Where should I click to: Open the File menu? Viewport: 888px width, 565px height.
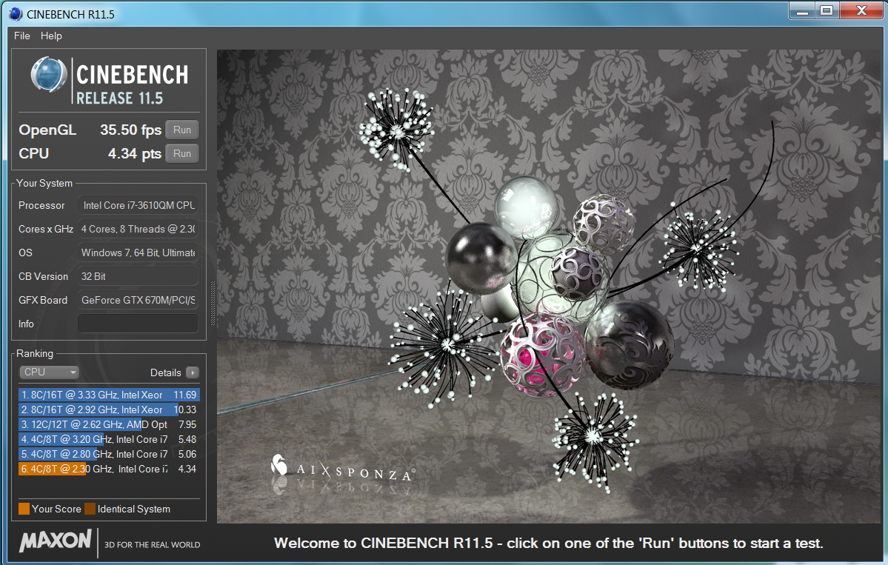(22, 36)
